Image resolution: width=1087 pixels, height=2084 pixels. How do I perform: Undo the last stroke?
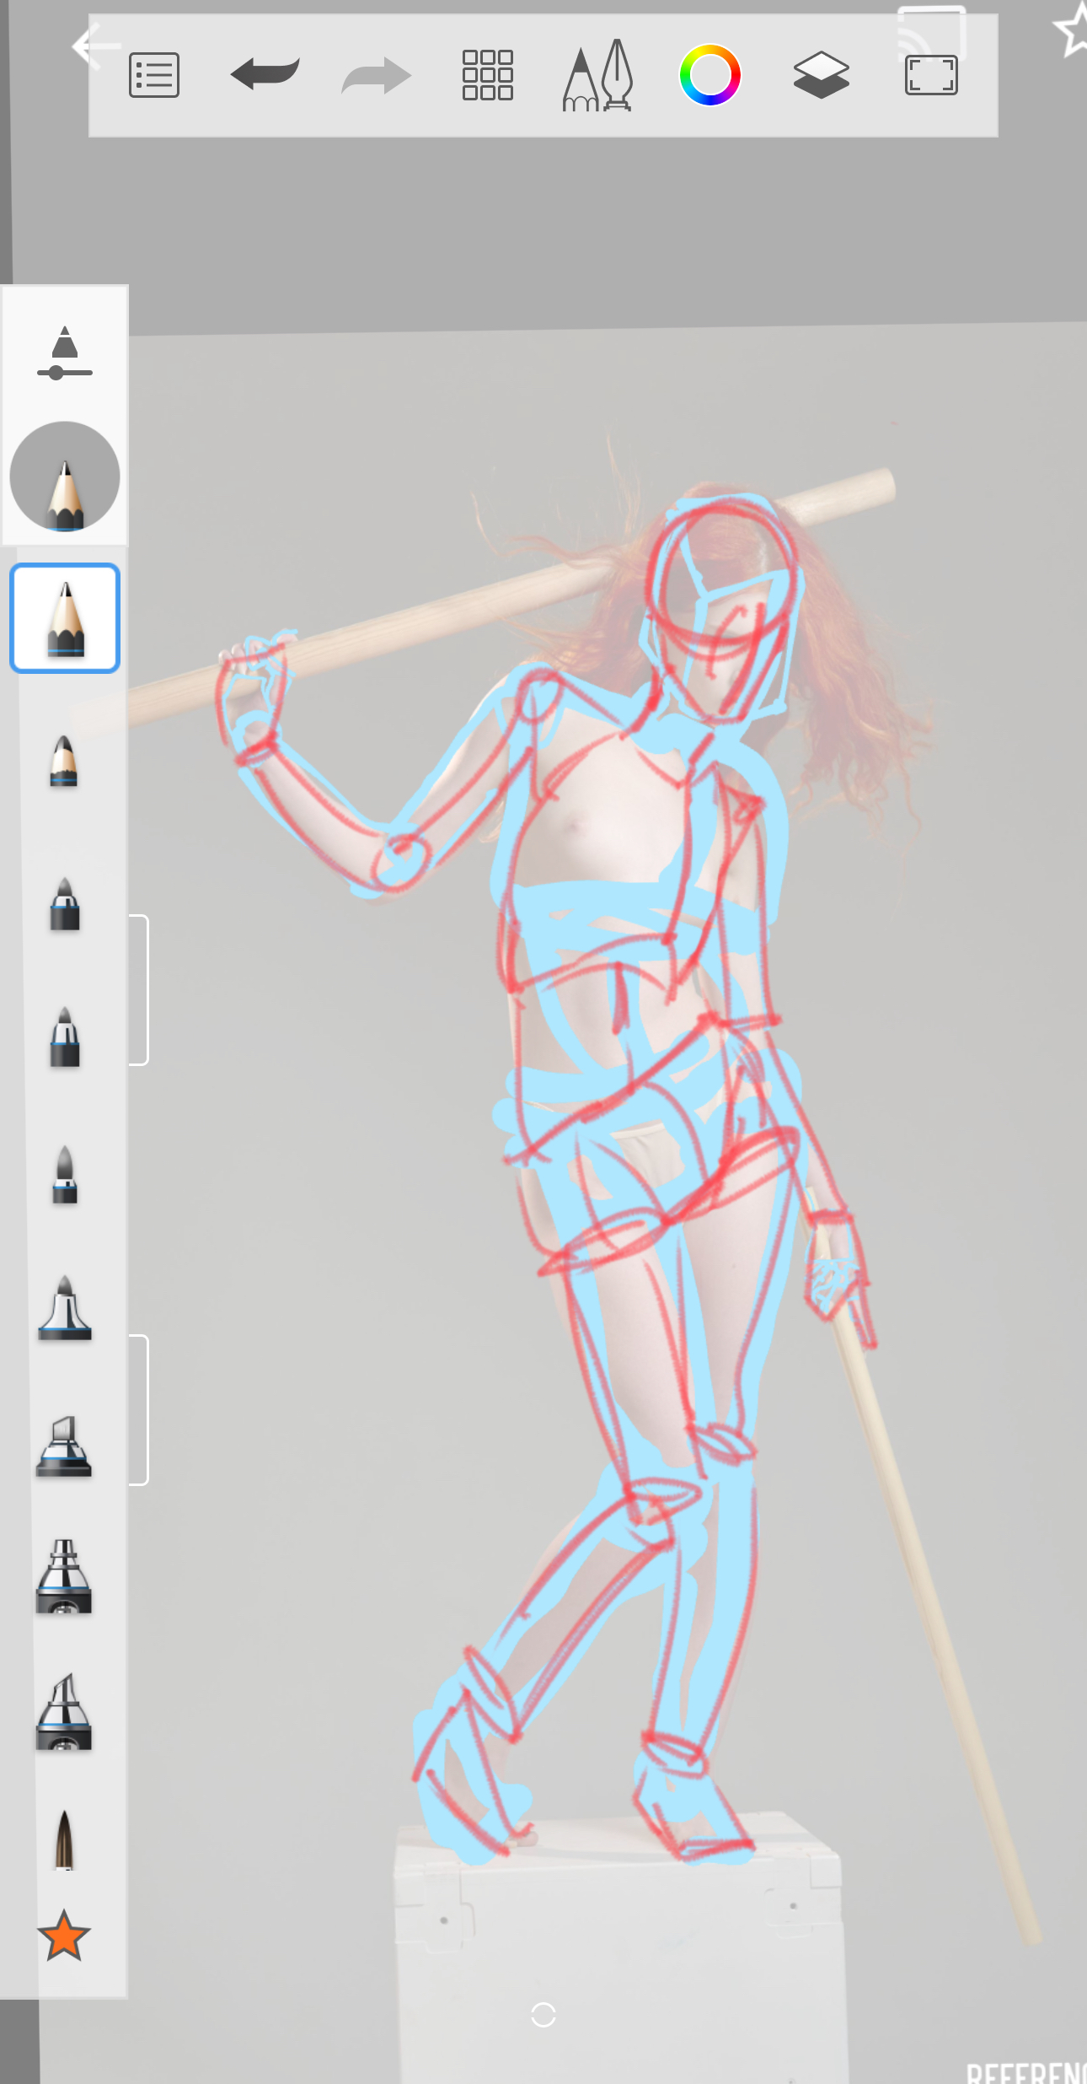point(265,74)
